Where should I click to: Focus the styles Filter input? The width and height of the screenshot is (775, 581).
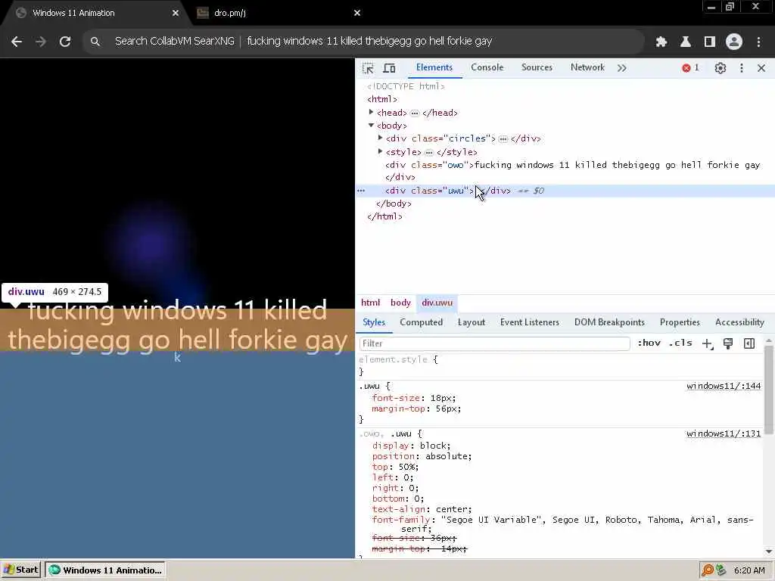(x=495, y=343)
